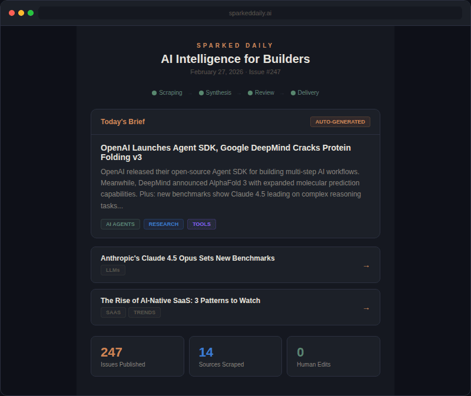This screenshot has width=471, height=396.
Task: Click the AUTO-GENERATED badge
Action: coord(340,122)
